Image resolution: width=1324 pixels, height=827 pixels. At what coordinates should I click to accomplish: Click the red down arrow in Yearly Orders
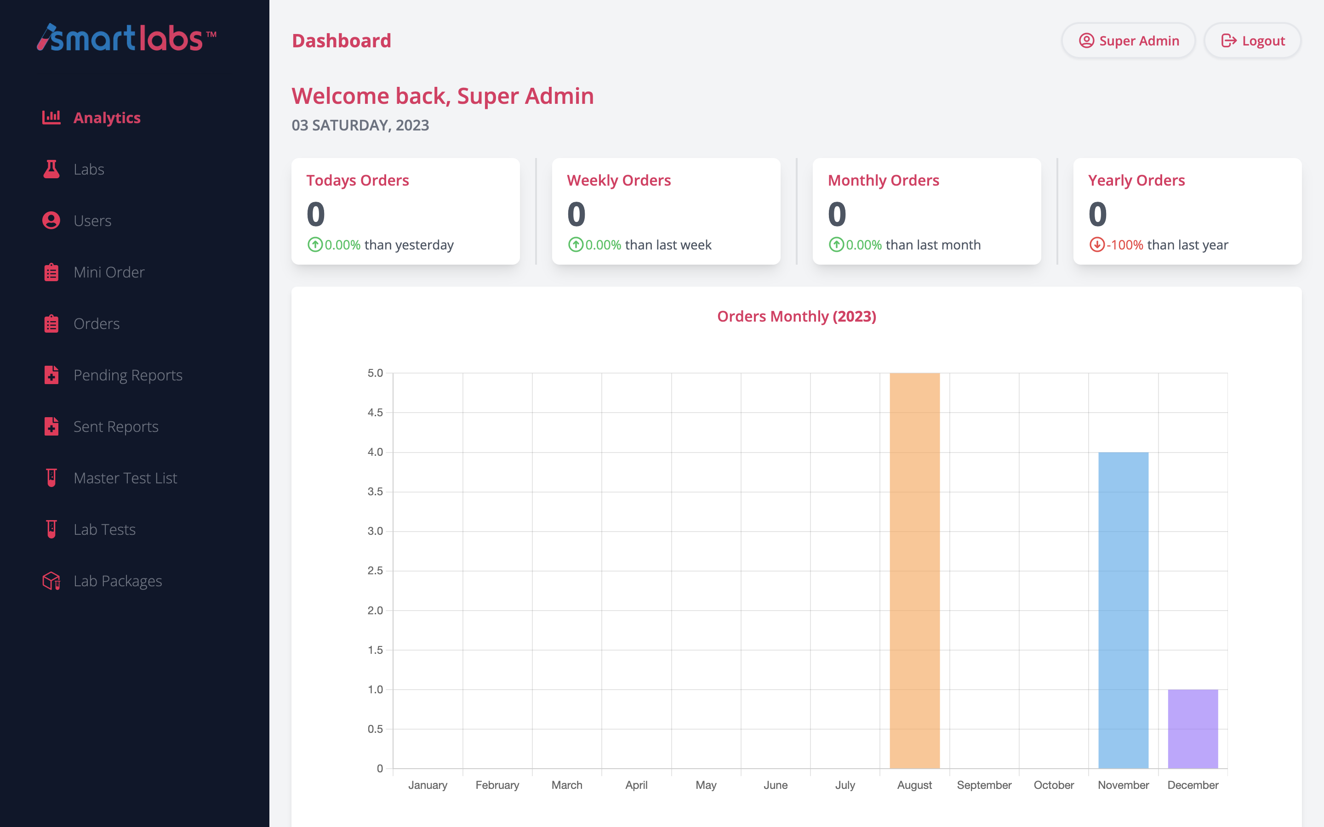1096,244
